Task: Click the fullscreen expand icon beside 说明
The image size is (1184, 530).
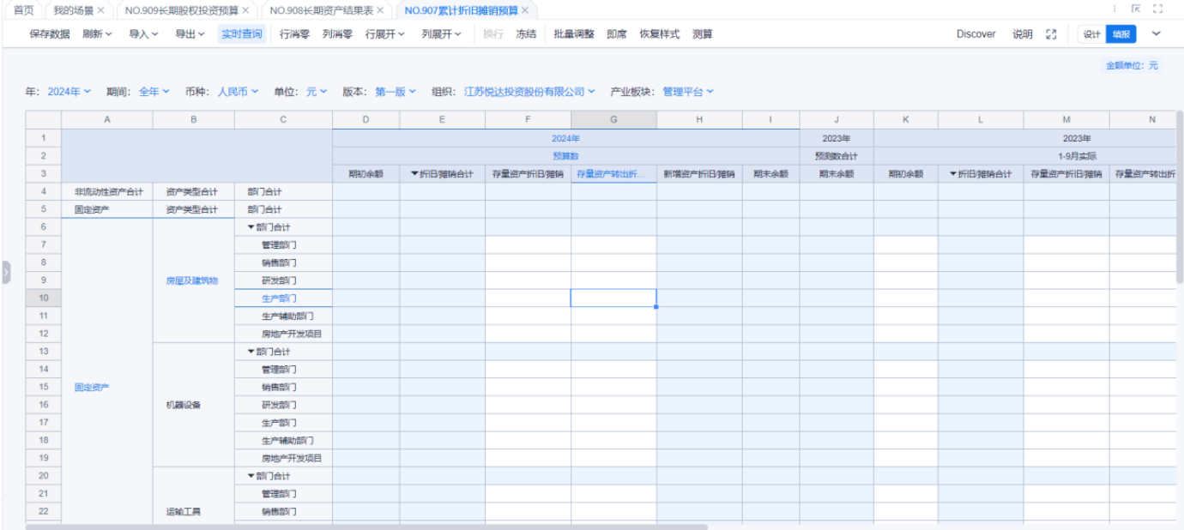Action: coord(1051,34)
